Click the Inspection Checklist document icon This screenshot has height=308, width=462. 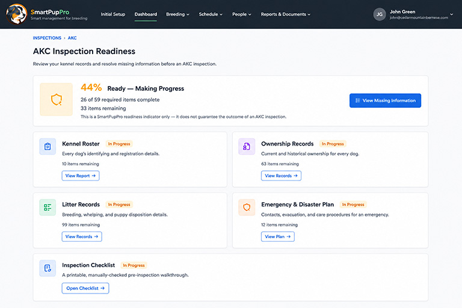coord(48,268)
